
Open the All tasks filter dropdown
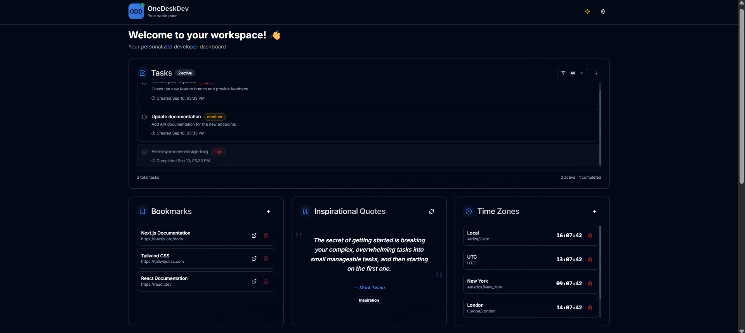(x=572, y=73)
